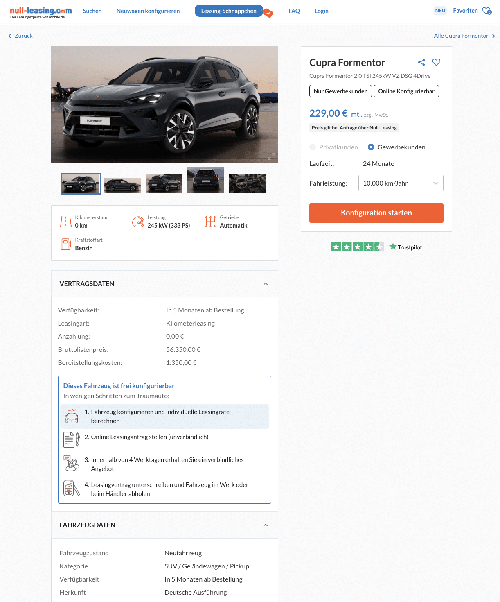The width and height of the screenshot is (500, 602).
Task: Start configuration with Konfiguration starten
Action: (376, 213)
